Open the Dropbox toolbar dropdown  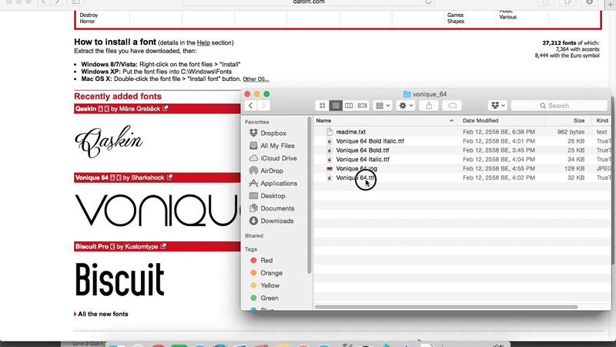[x=498, y=106]
